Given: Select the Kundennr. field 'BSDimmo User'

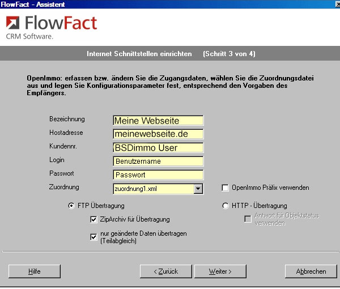Looking at the screenshot, I should (158, 148).
